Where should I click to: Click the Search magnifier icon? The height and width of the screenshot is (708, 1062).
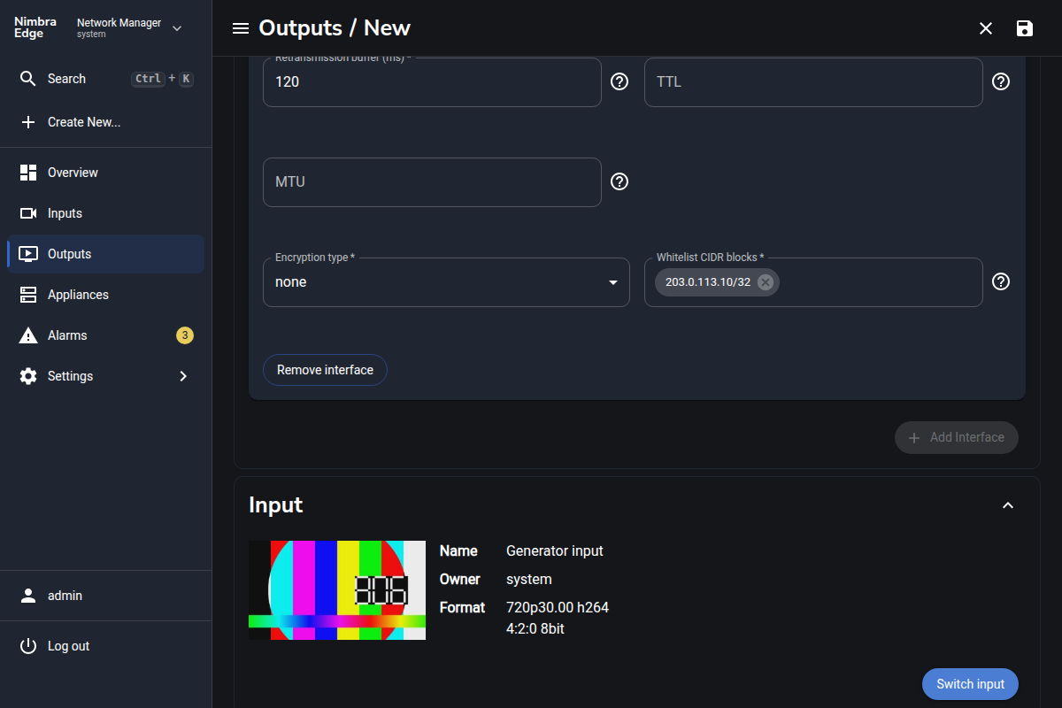tap(28, 79)
